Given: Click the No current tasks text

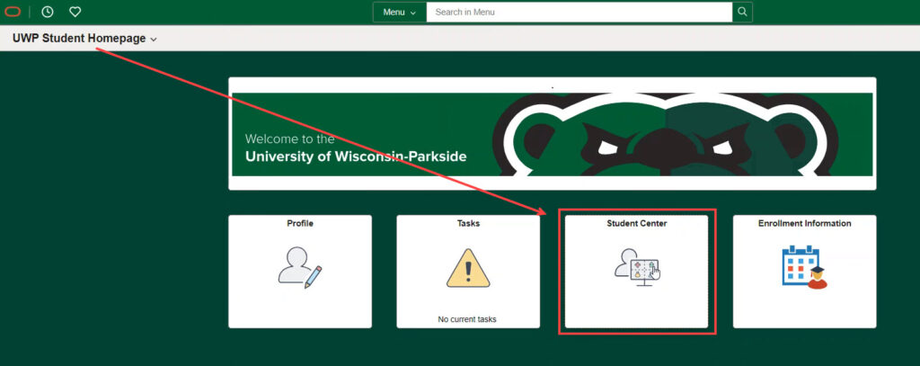Looking at the screenshot, I should 467,319.
